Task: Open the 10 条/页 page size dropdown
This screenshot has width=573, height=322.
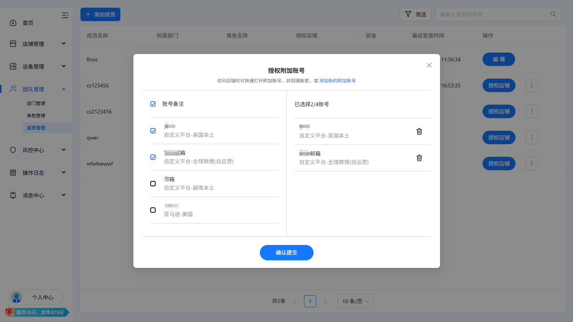Action: (x=355, y=301)
